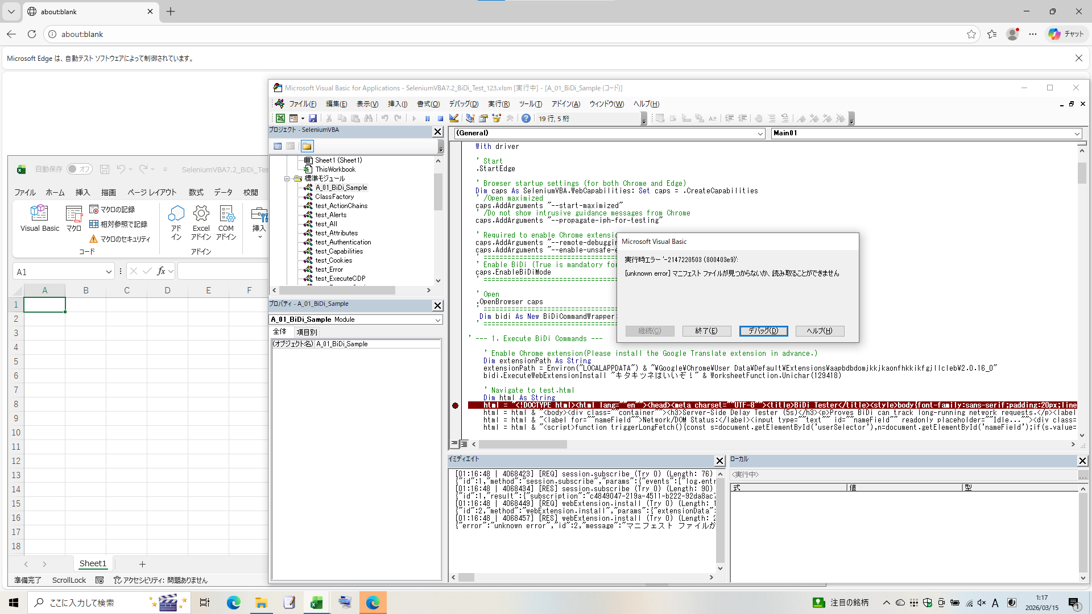
Task: Click the browser refresh icon
Action: pyautogui.click(x=32, y=34)
